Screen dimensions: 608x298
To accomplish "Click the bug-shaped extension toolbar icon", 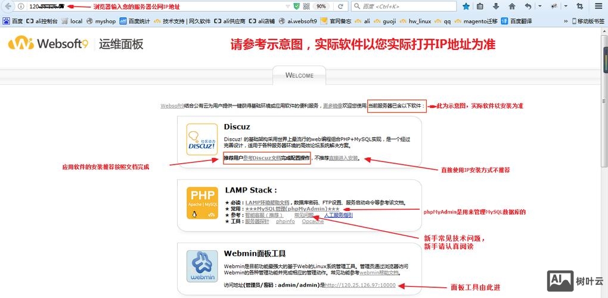I will tap(554, 6).
